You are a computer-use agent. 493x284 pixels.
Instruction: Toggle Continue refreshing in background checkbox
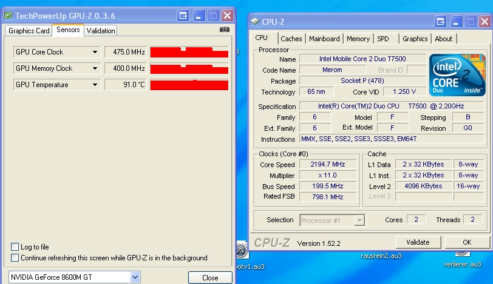pyautogui.click(x=15, y=258)
